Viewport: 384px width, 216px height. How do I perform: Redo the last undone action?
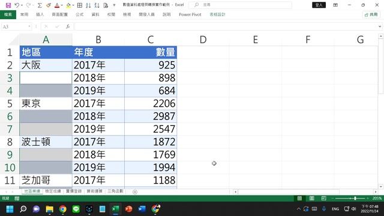coord(28,5)
